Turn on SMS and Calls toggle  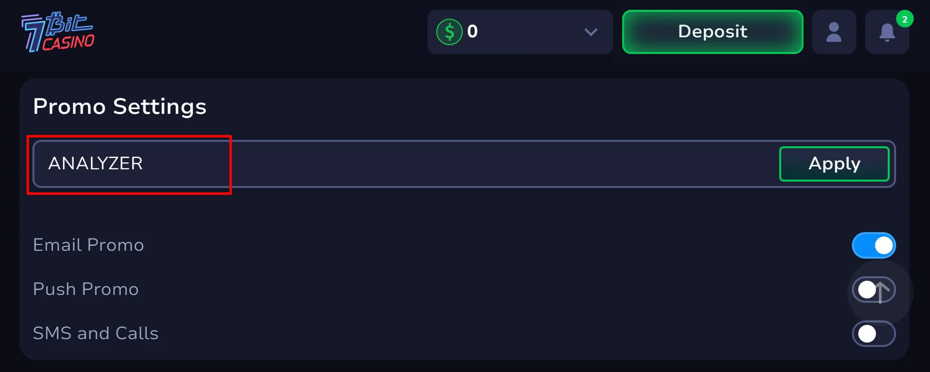[x=874, y=334]
